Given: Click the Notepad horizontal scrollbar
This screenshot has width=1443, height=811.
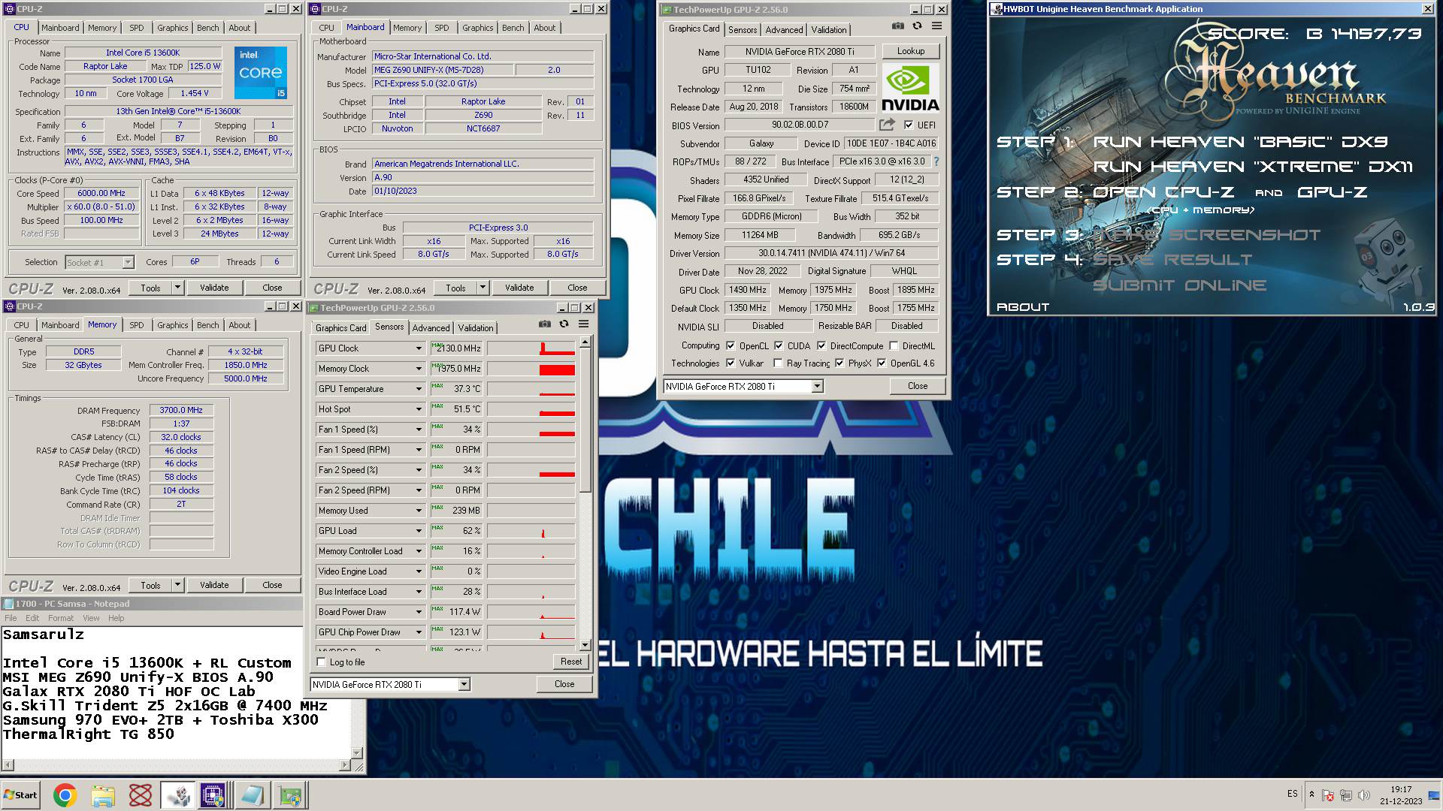Looking at the screenshot, I should pyautogui.click(x=176, y=765).
